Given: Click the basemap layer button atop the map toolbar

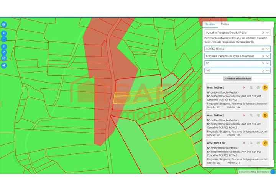Looking at the screenshot, I should pyautogui.click(x=4, y=24).
